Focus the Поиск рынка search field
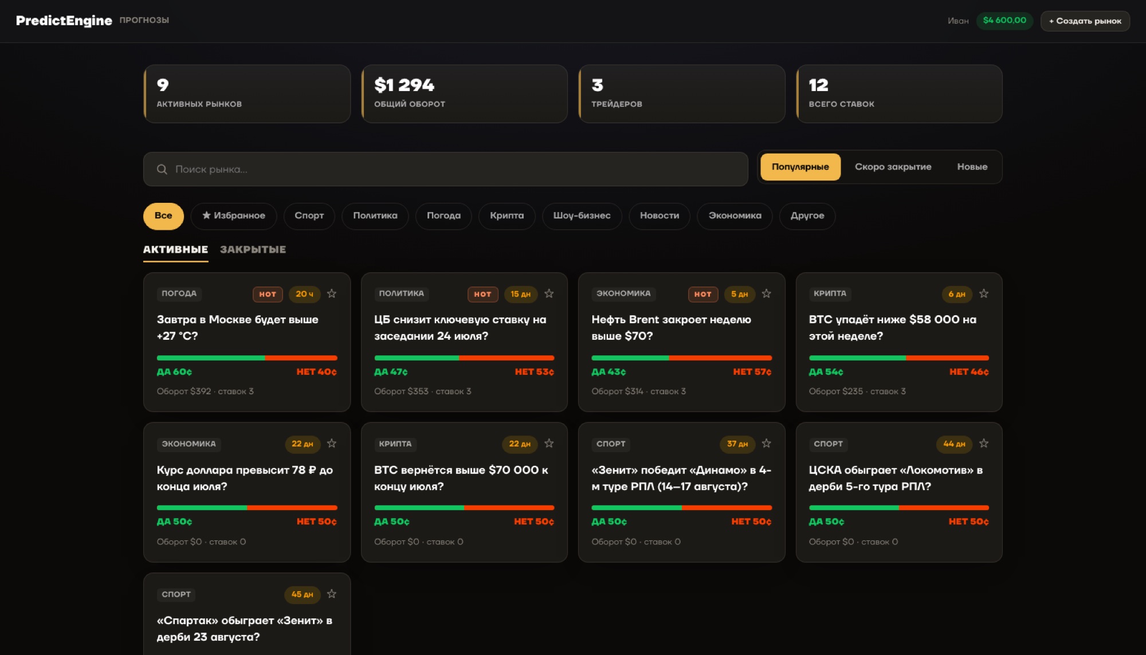The width and height of the screenshot is (1146, 655). [445, 169]
